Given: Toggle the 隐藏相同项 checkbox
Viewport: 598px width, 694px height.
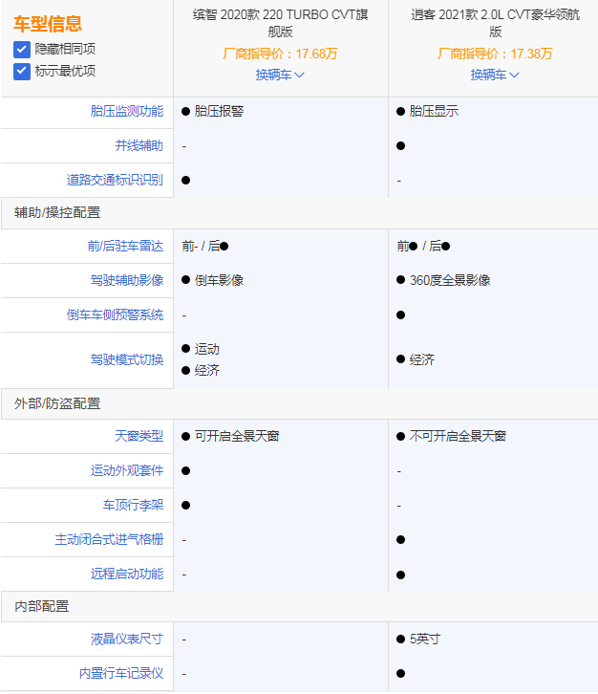Looking at the screenshot, I should [22, 49].
